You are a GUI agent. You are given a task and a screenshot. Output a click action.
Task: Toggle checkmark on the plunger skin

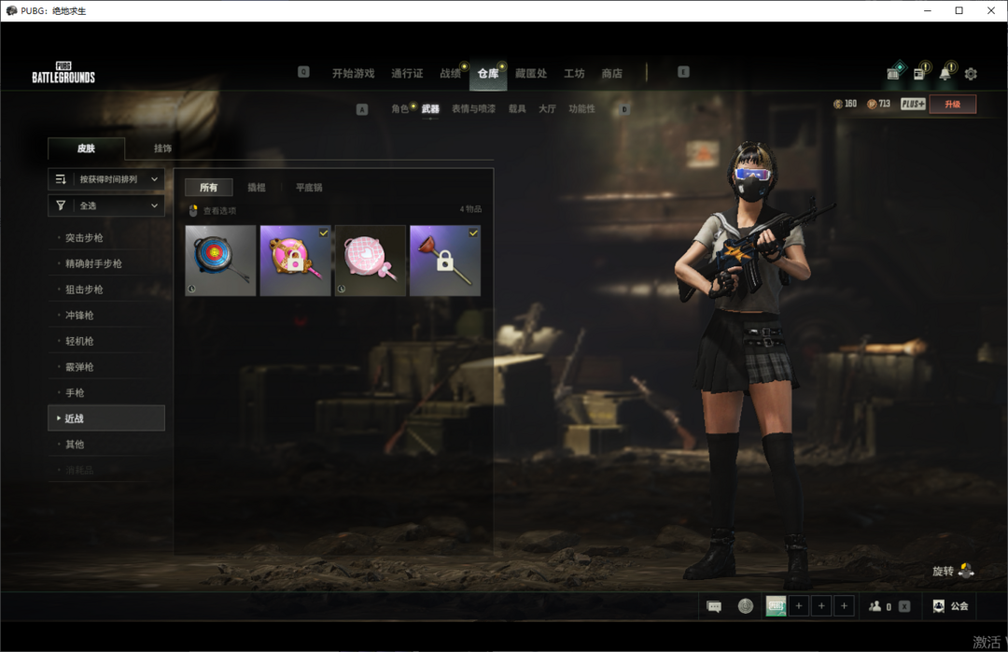473,233
